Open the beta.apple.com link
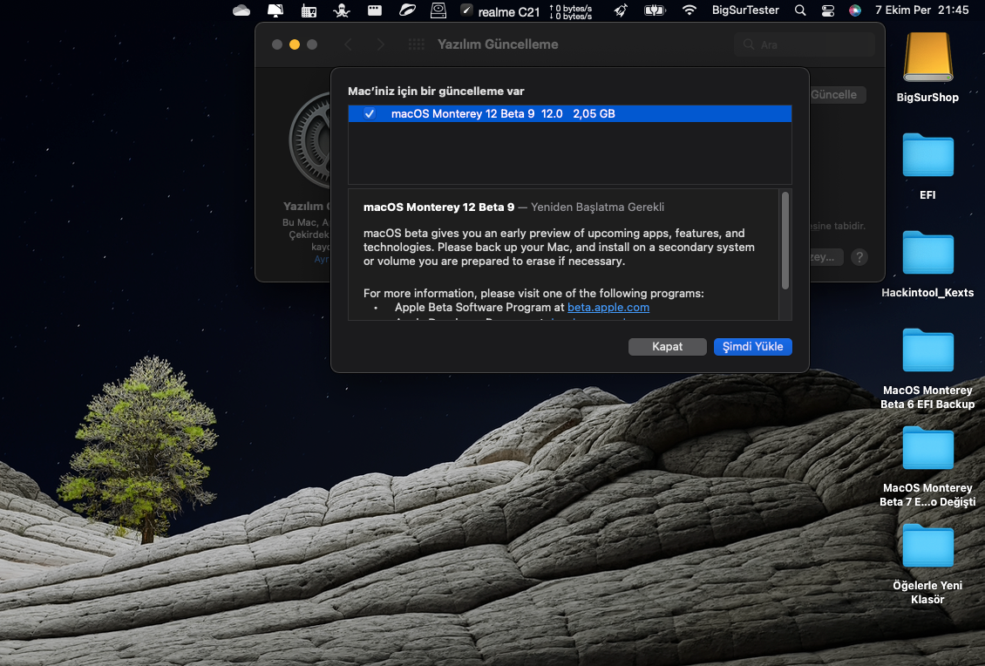The width and height of the screenshot is (985, 666). [x=608, y=308]
